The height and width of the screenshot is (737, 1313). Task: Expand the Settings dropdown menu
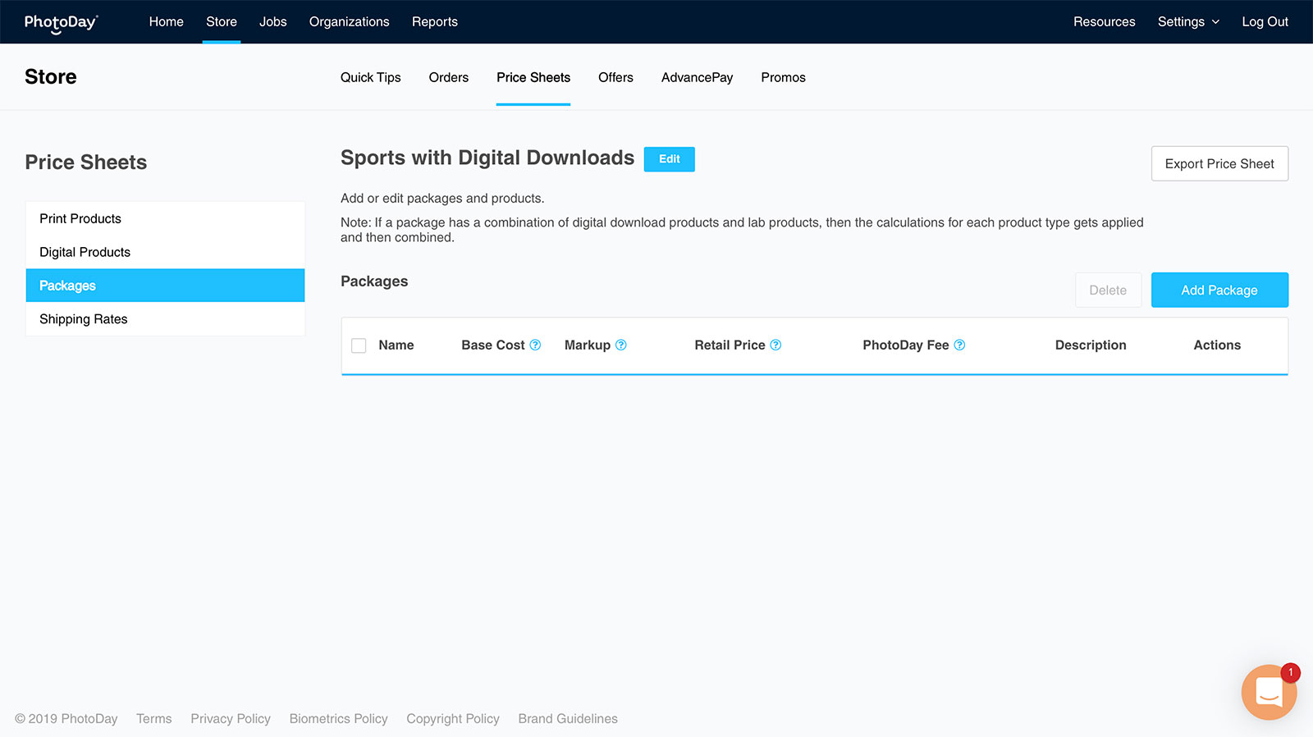[x=1188, y=22]
